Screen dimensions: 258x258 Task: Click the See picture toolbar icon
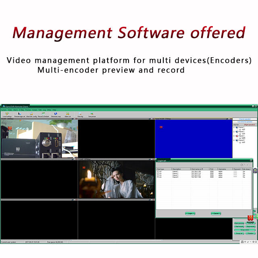(92, 114)
